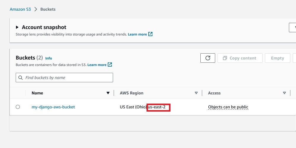Click the Copy content button
This screenshot has width=296, height=148.
pyautogui.click(x=240, y=58)
